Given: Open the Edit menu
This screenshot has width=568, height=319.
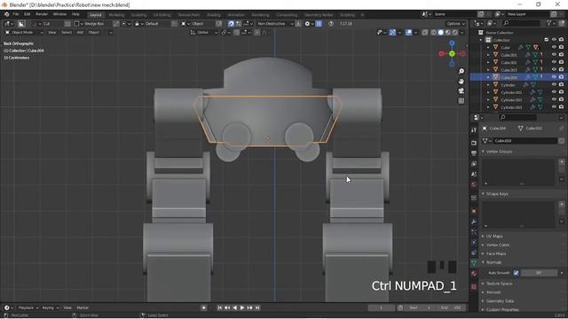Looking at the screenshot, I should [28, 14].
